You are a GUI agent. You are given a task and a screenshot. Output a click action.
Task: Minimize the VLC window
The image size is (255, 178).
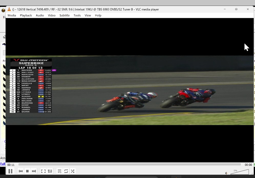click(x=225, y=9)
